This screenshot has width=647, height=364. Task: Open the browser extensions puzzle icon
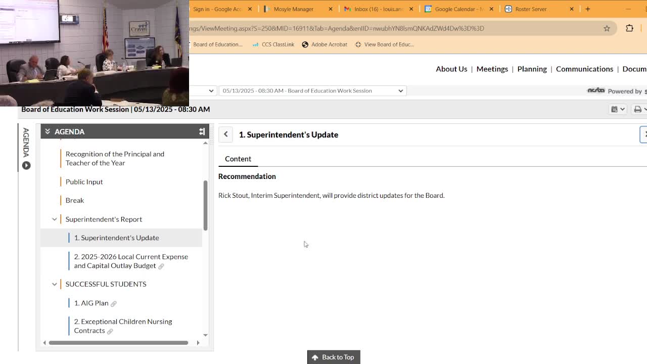pyautogui.click(x=629, y=28)
